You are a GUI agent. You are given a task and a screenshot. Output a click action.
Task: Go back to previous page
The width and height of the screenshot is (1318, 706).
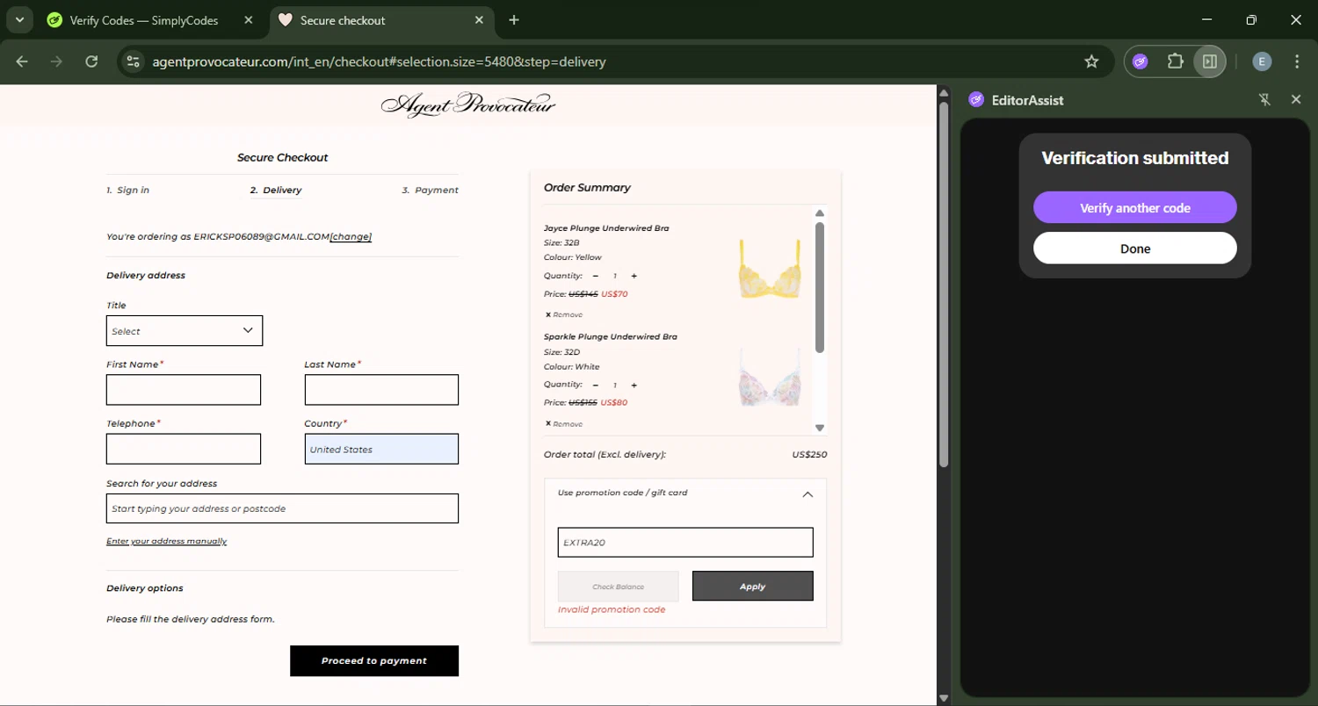tap(22, 61)
